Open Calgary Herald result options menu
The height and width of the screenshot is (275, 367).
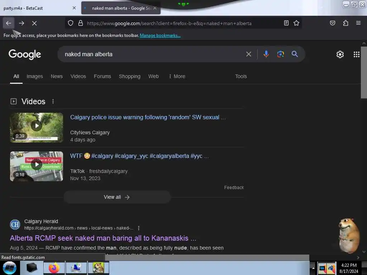(139, 228)
